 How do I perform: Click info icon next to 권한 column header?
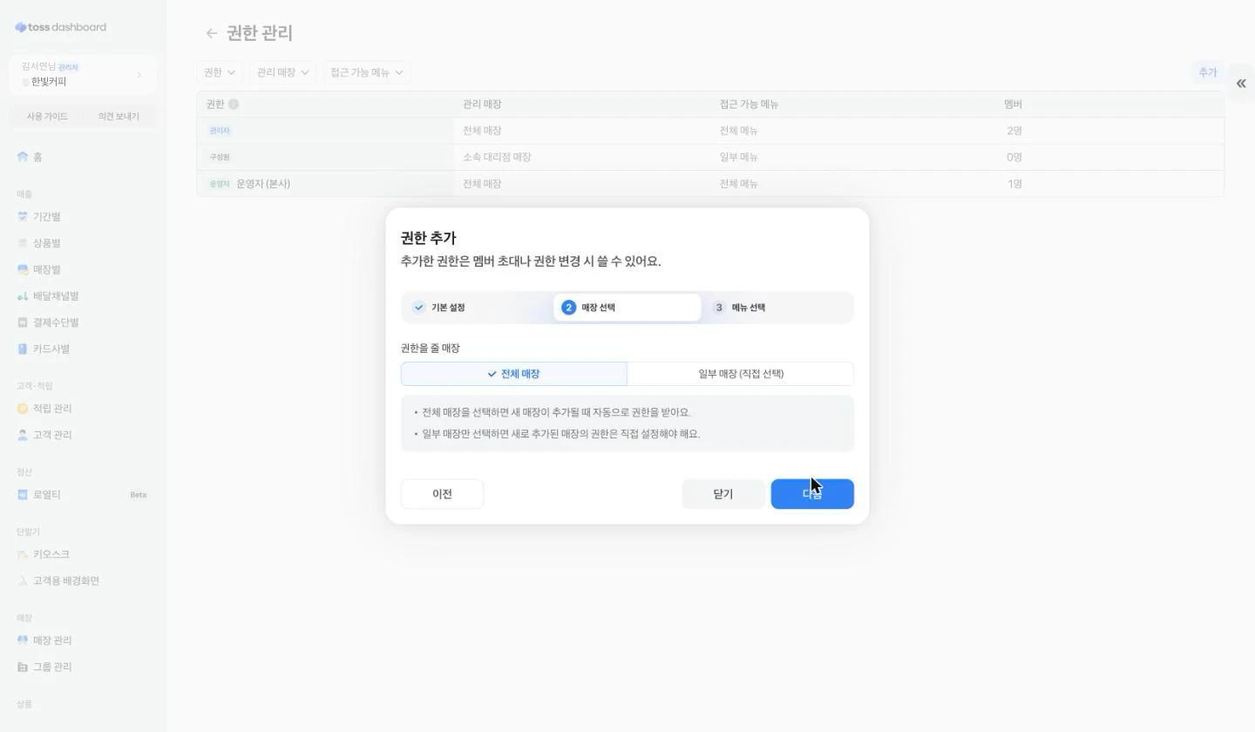pos(234,105)
